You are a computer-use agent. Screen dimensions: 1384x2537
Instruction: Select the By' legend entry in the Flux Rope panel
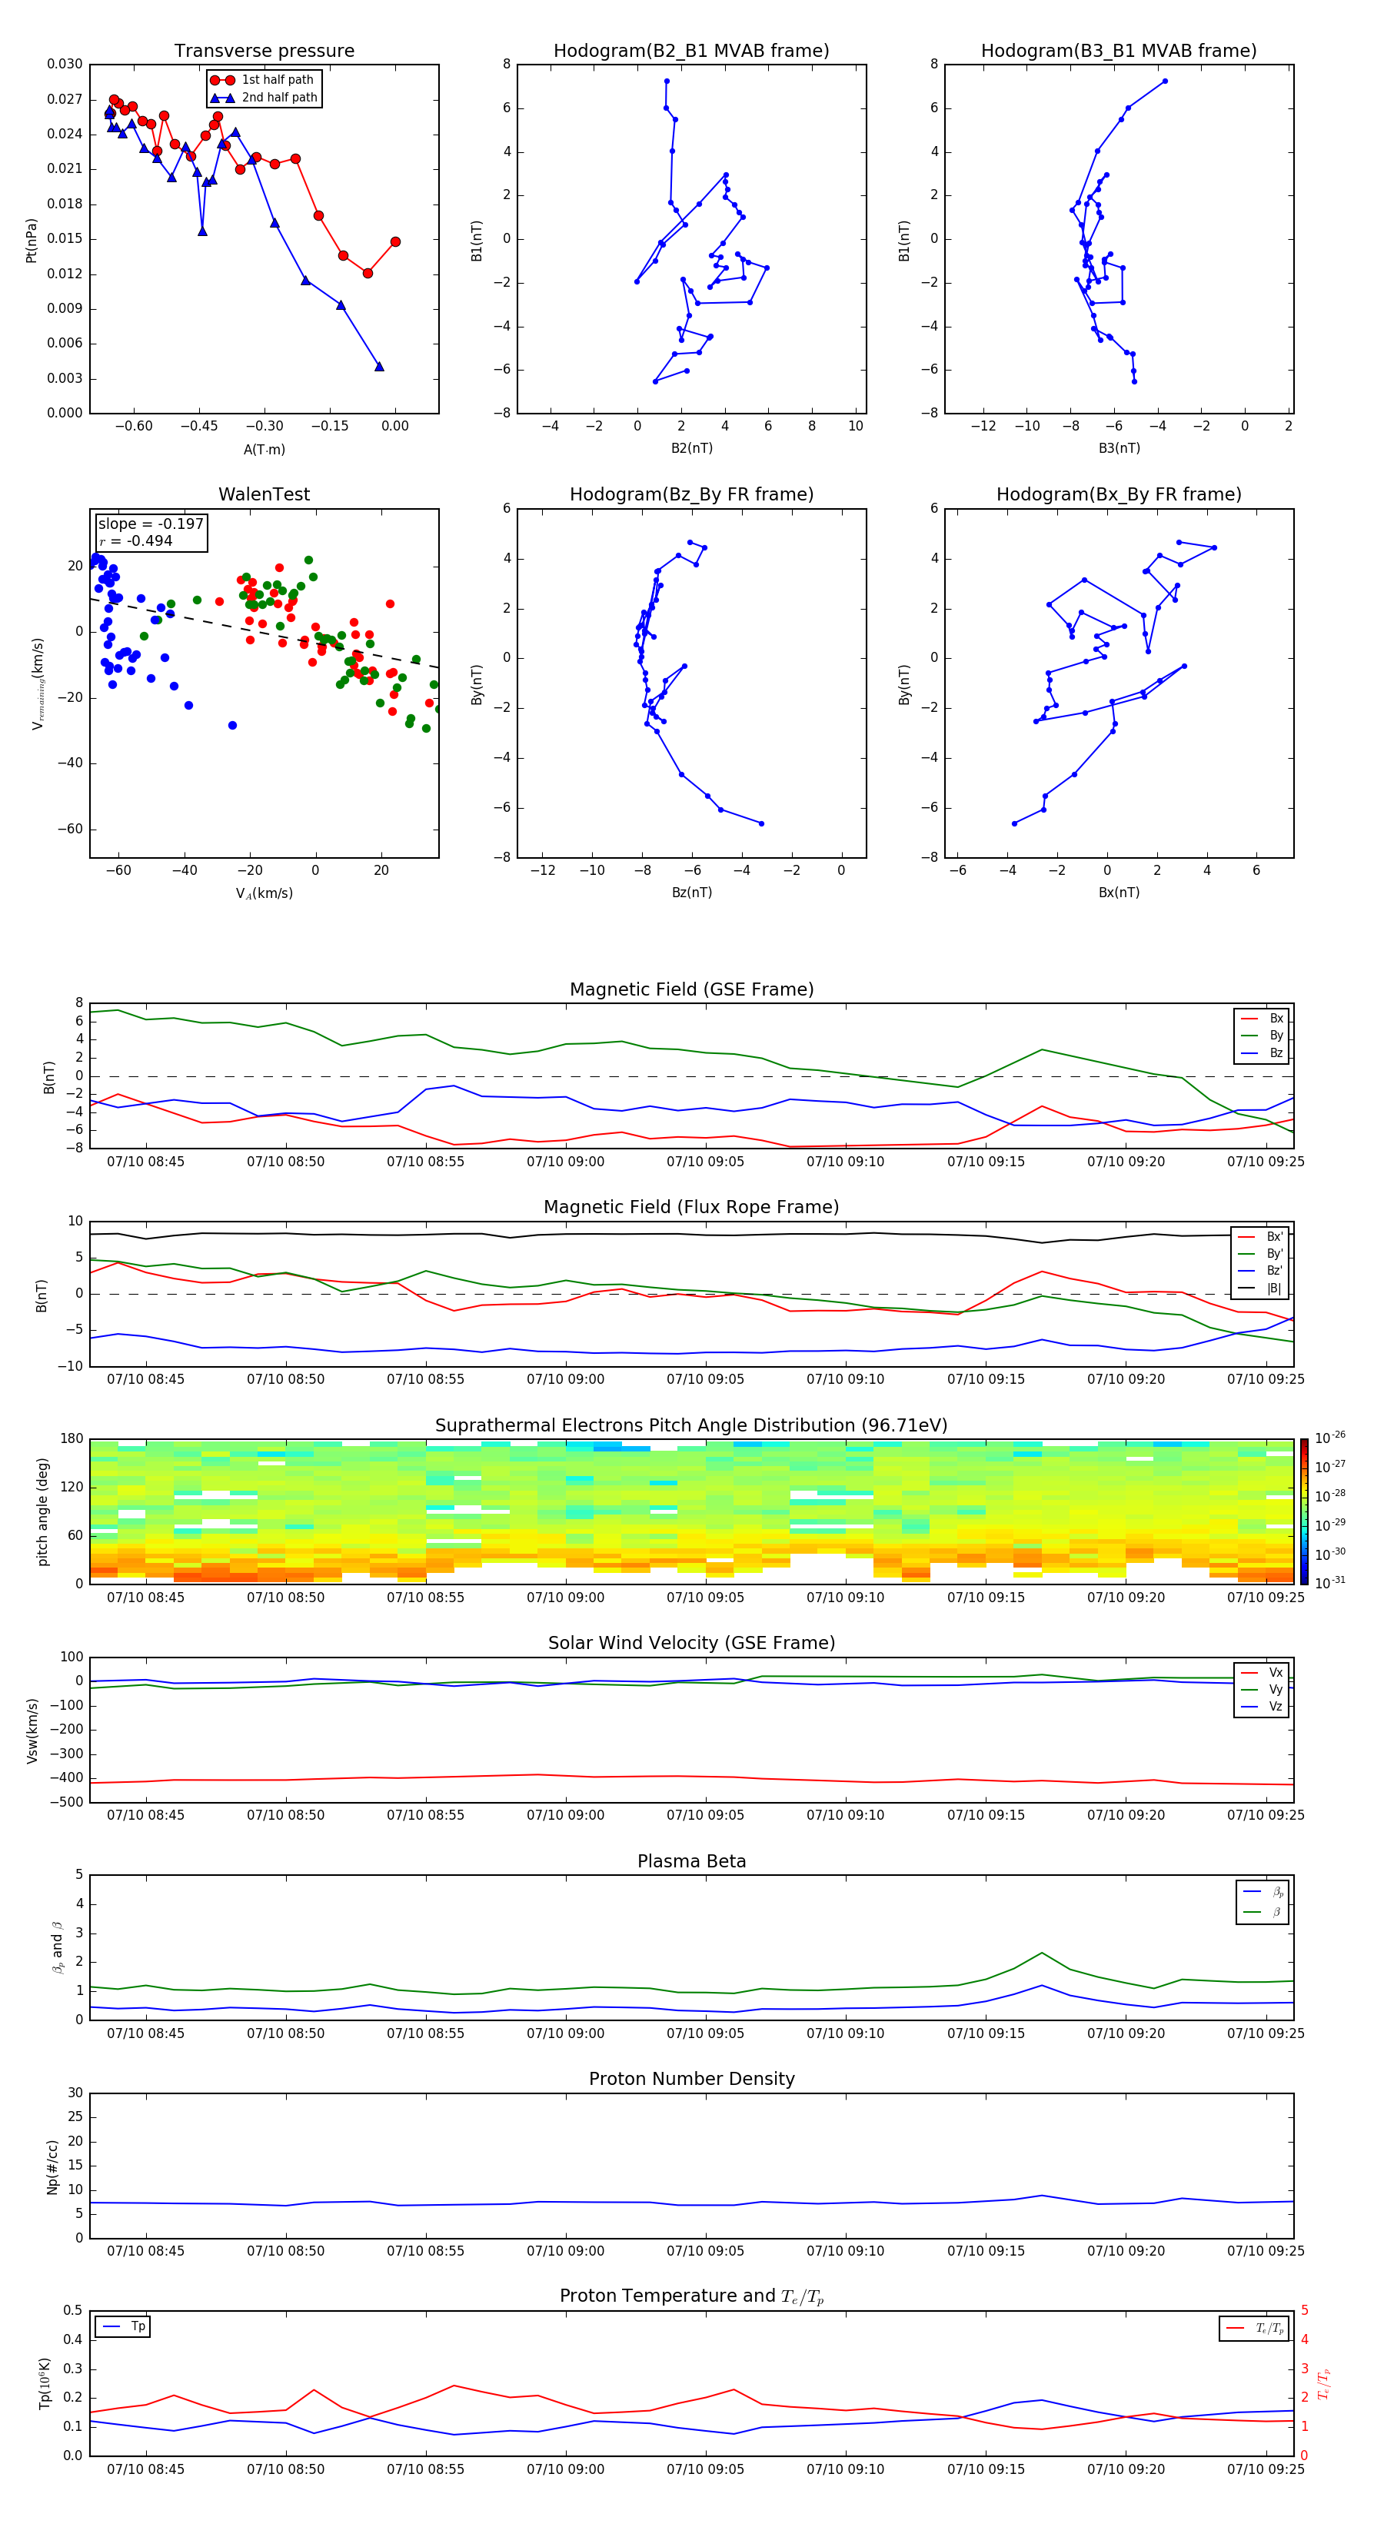click(1260, 1254)
